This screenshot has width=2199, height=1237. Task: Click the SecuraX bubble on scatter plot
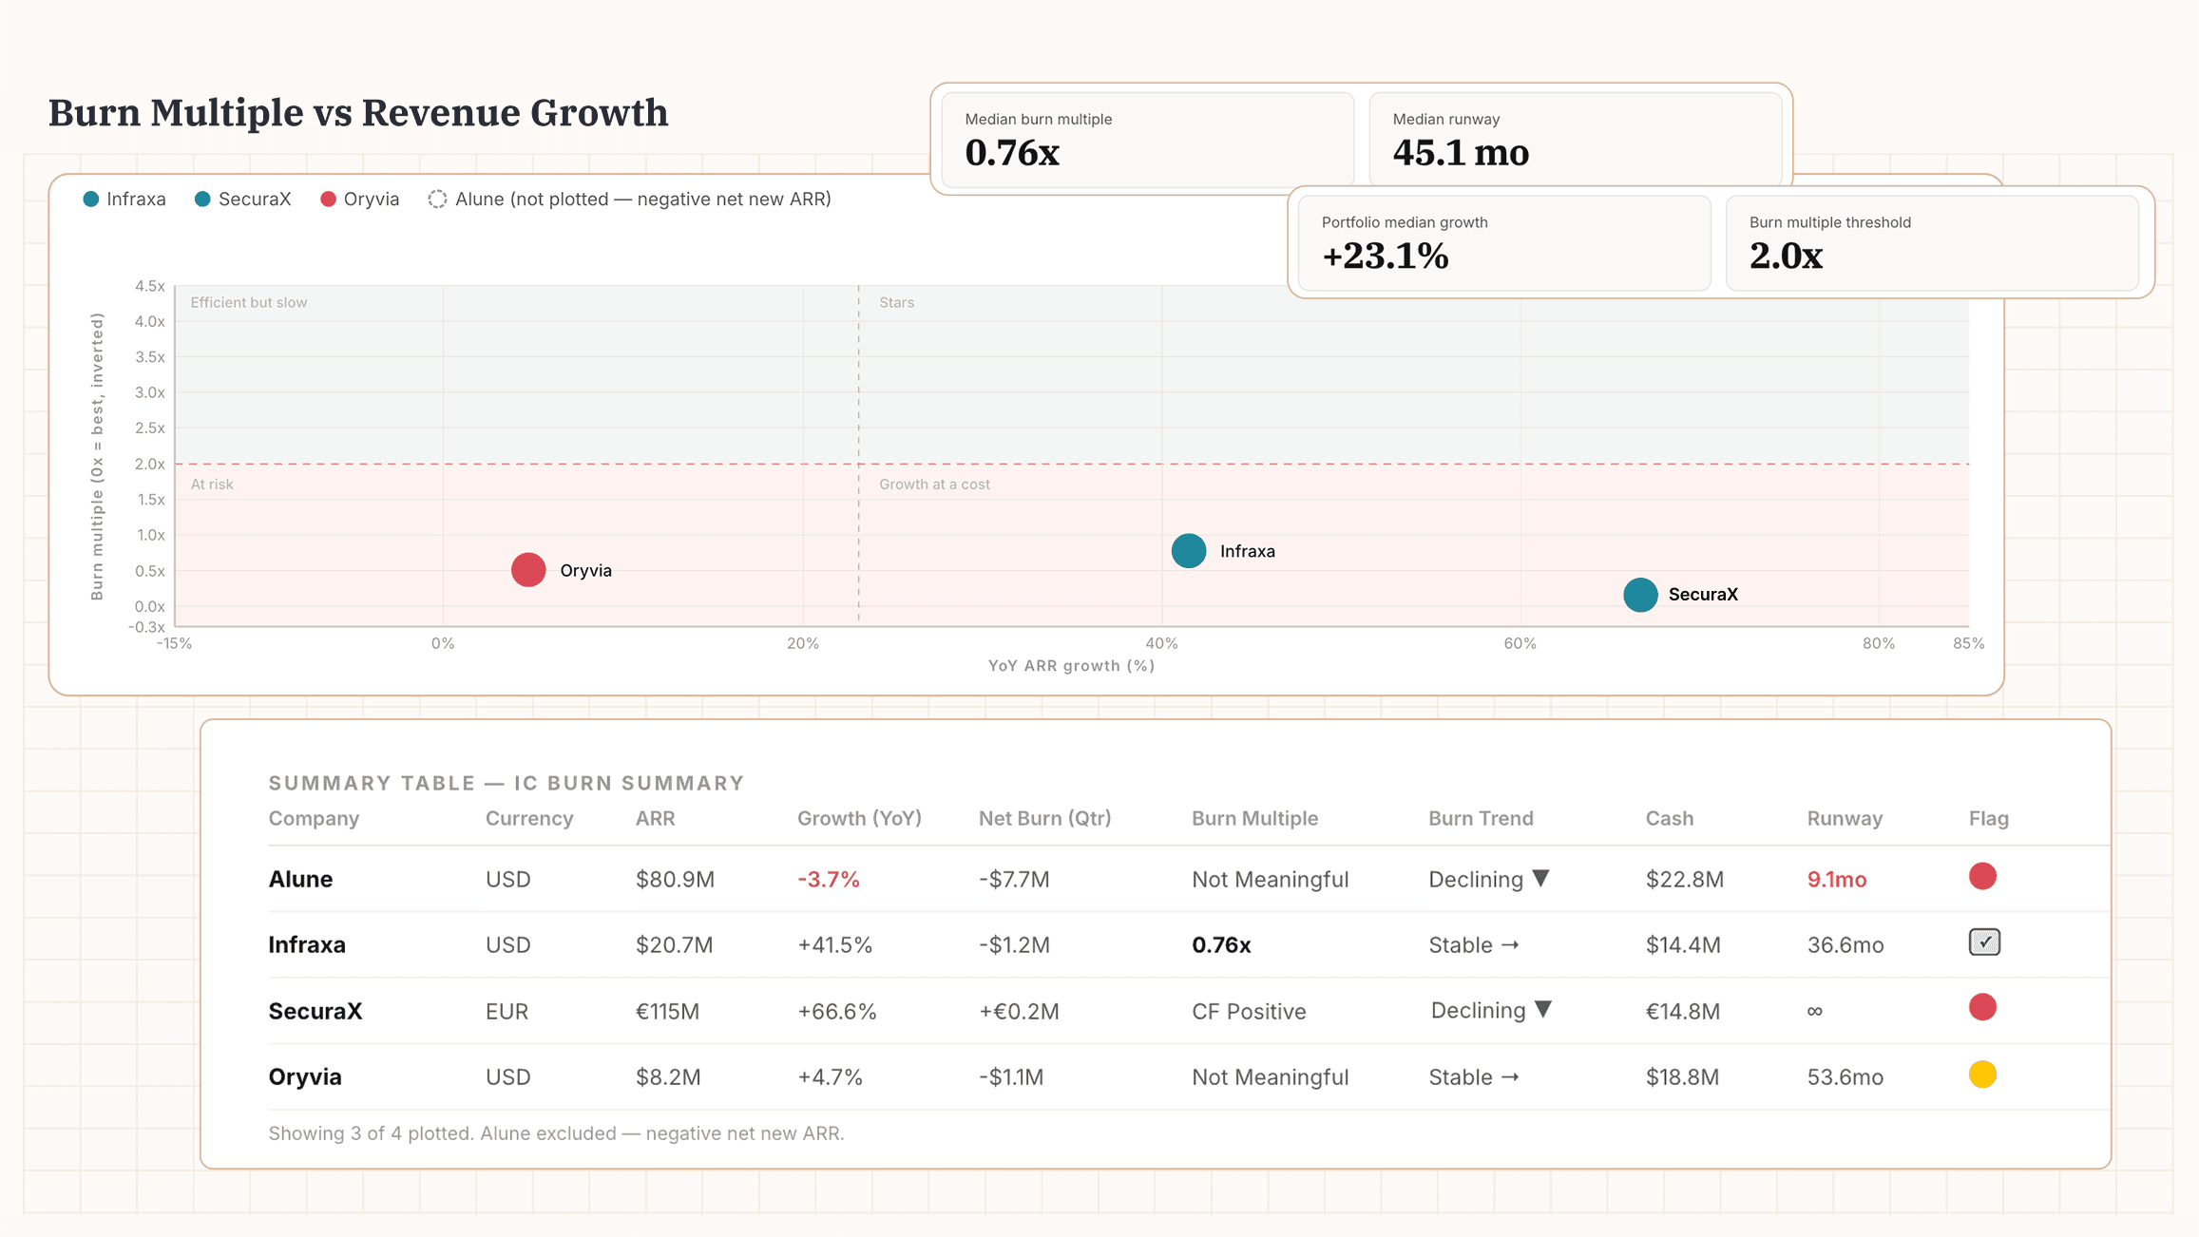(1640, 595)
